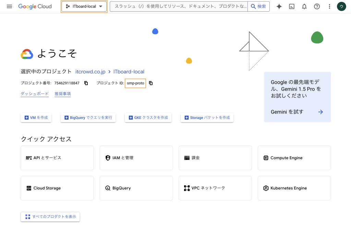Open the ダッシュボード link
Viewport: 351px width, 231px height.
coord(35,94)
